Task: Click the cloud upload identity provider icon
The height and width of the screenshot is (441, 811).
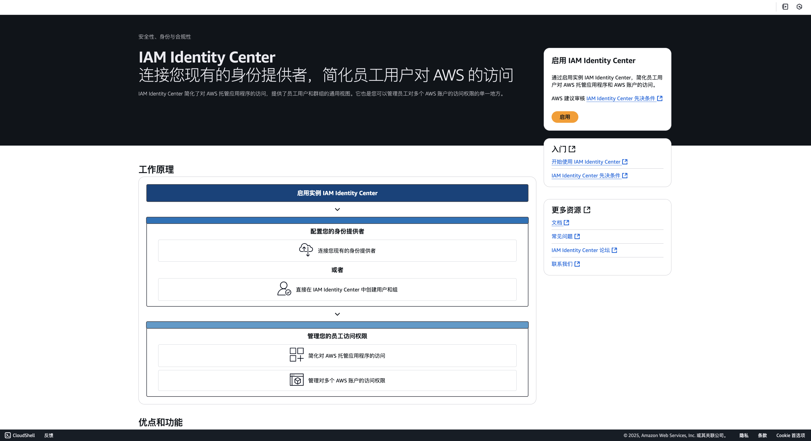Action: click(306, 250)
